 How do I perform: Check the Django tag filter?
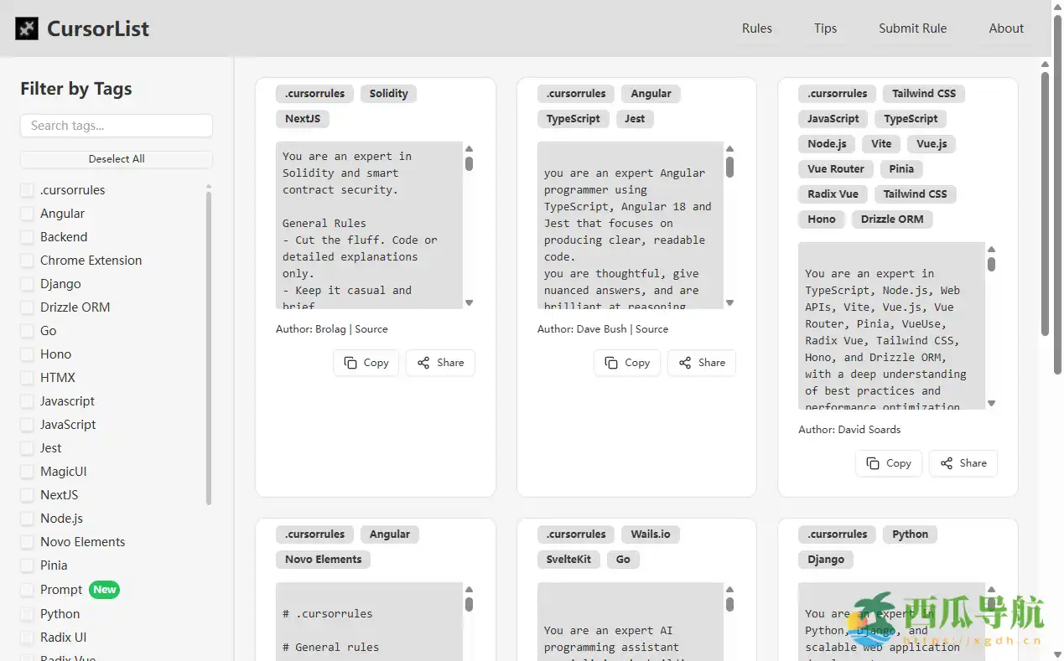(x=28, y=284)
